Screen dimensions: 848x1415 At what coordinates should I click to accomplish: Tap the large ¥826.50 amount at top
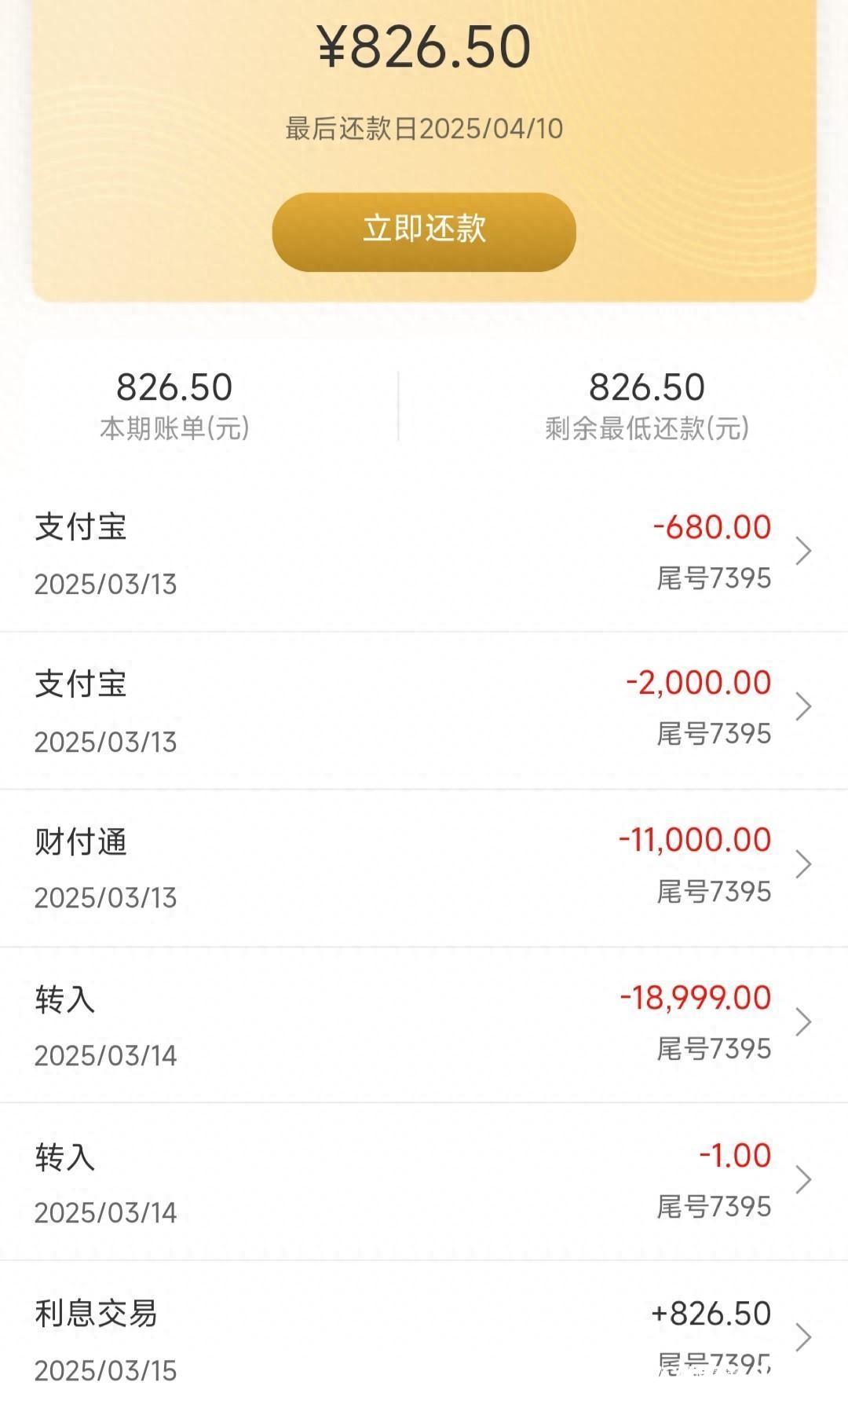[x=424, y=47]
